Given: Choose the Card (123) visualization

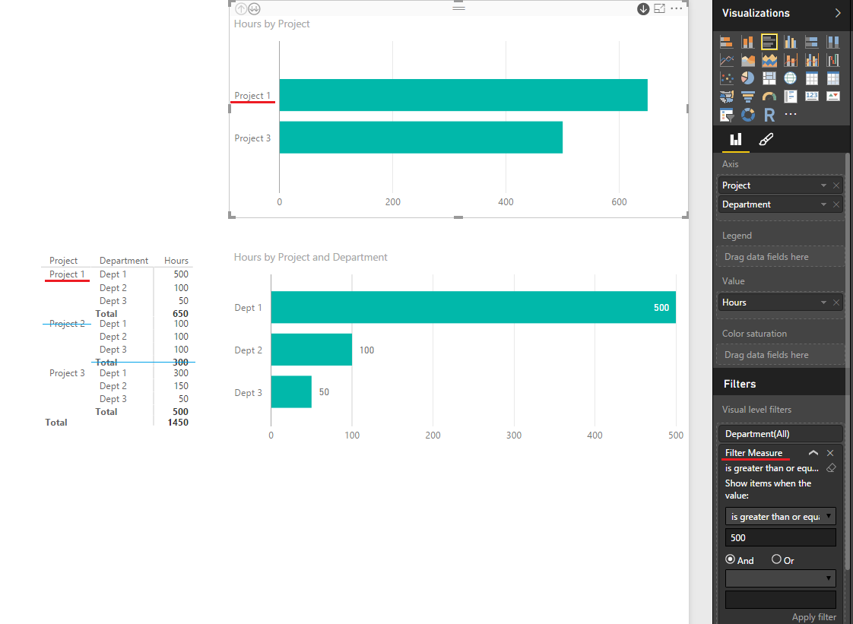Looking at the screenshot, I should point(812,96).
